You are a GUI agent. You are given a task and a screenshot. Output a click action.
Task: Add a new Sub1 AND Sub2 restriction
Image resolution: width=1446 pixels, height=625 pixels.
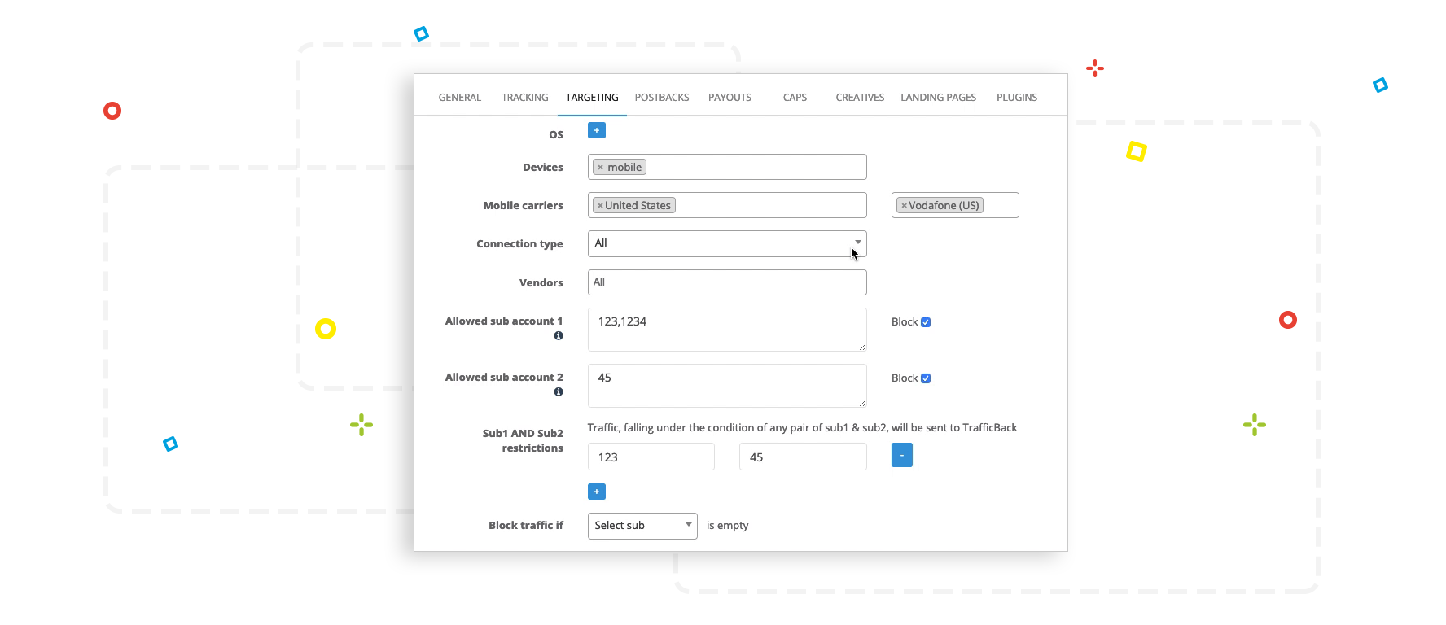[597, 492]
